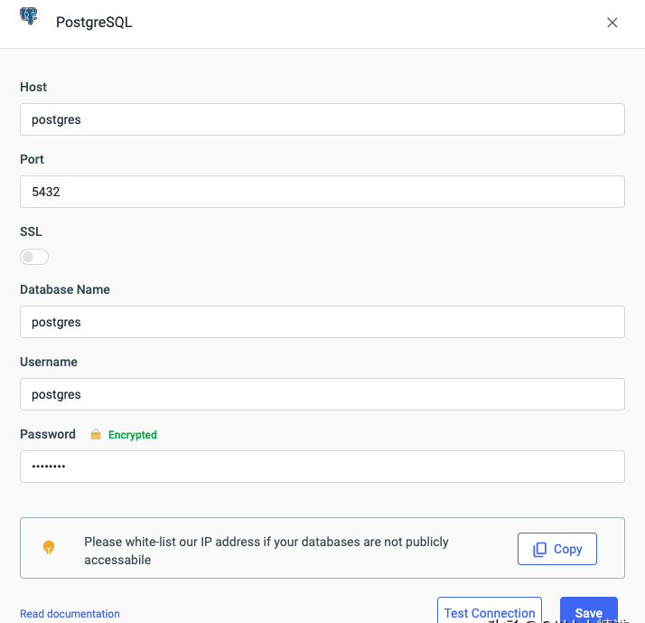This screenshot has width=645, height=623.
Task: Open the Read documentation link
Action: coord(70,614)
